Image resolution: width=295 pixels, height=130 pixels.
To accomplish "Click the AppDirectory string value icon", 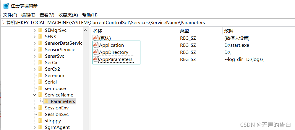I will (95, 52).
